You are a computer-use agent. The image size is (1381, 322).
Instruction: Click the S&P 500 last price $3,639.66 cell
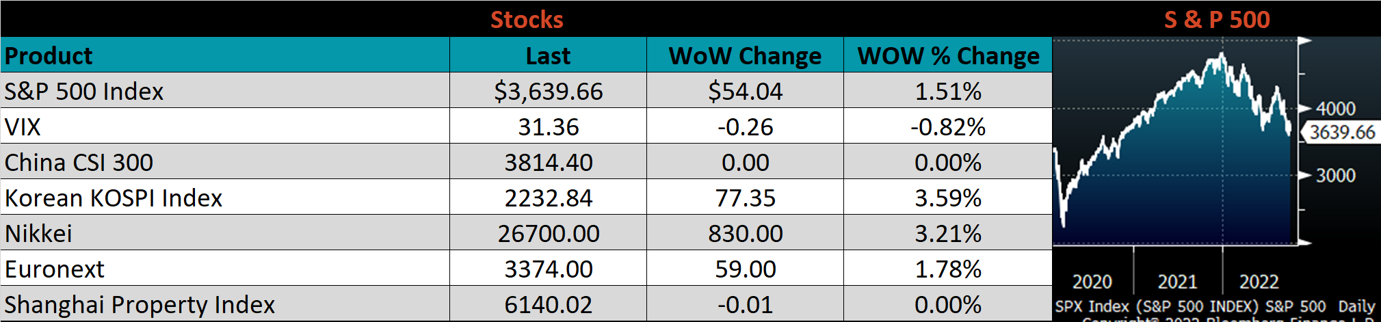[x=548, y=91]
